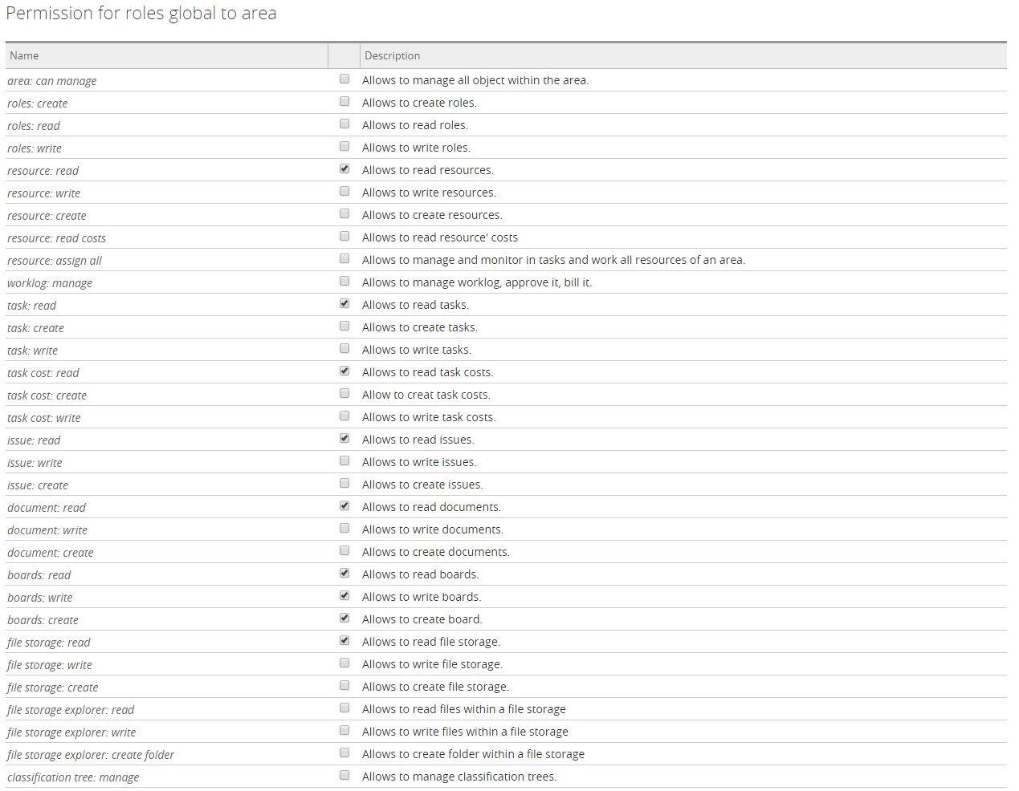1019x791 pixels.
Task: Click the Name column header
Action: pos(24,55)
